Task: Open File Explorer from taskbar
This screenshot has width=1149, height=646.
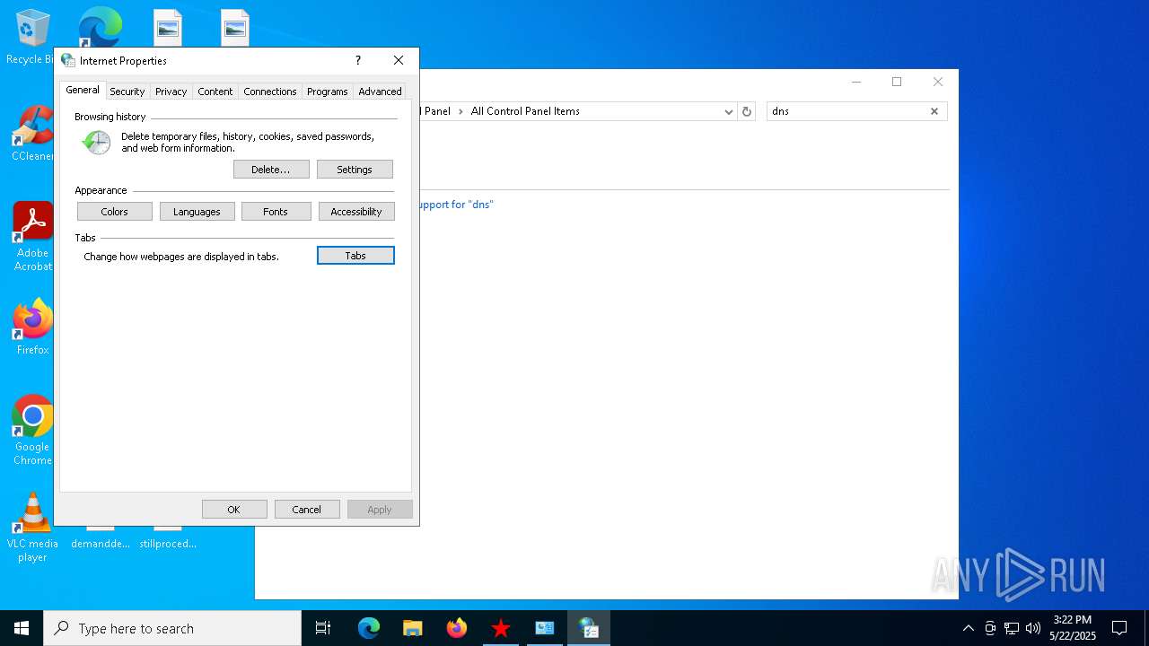Action: pyautogui.click(x=413, y=628)
